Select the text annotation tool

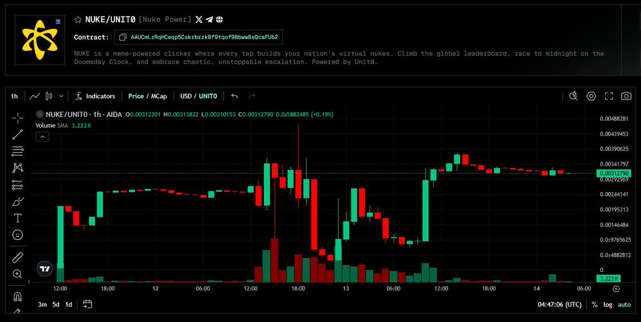(17, 218)
